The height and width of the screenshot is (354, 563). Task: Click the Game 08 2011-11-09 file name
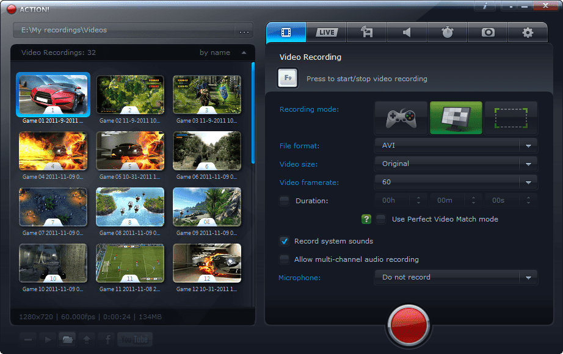coord(130,233)
